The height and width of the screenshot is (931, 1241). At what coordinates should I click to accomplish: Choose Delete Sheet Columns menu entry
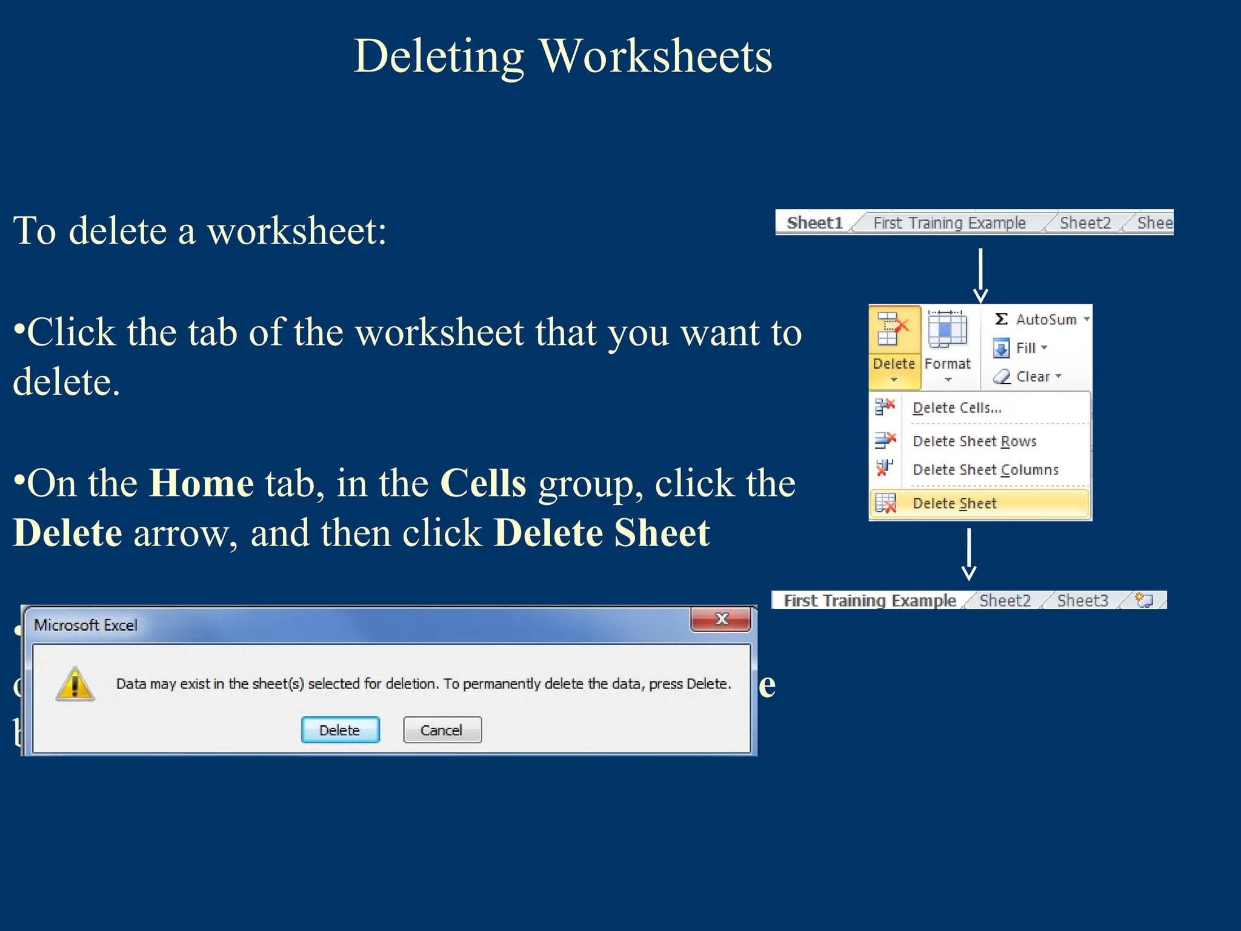coord(980,470)
